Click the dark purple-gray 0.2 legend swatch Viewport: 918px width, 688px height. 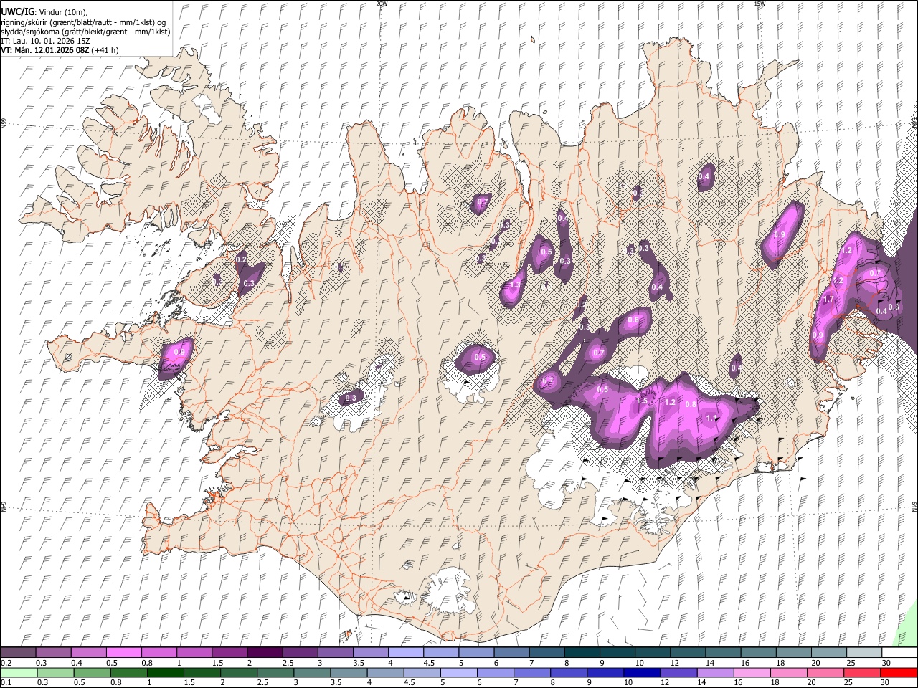[18, 652]
